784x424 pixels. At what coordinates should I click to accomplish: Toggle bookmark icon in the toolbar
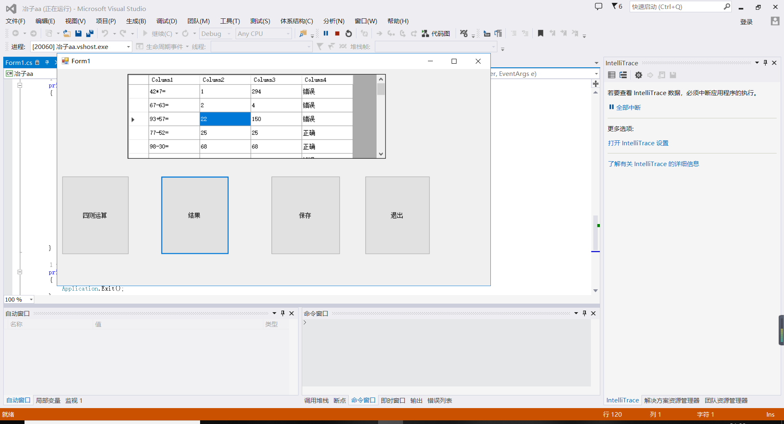point(540,33)
